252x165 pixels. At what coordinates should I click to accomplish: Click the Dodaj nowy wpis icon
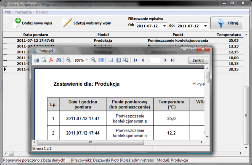click(x=16, y=23)
